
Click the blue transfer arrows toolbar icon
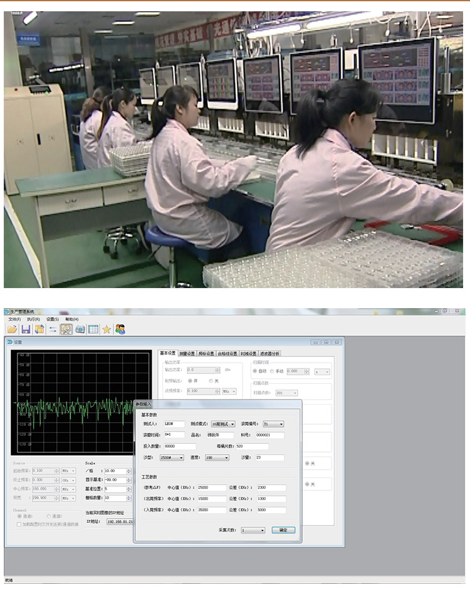click(53, 329)
